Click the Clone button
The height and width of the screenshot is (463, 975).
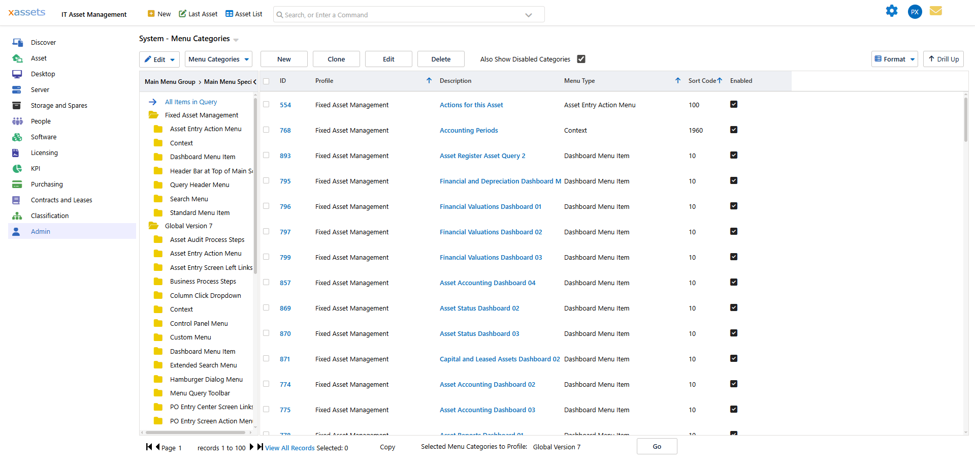[x=336, y=59]
